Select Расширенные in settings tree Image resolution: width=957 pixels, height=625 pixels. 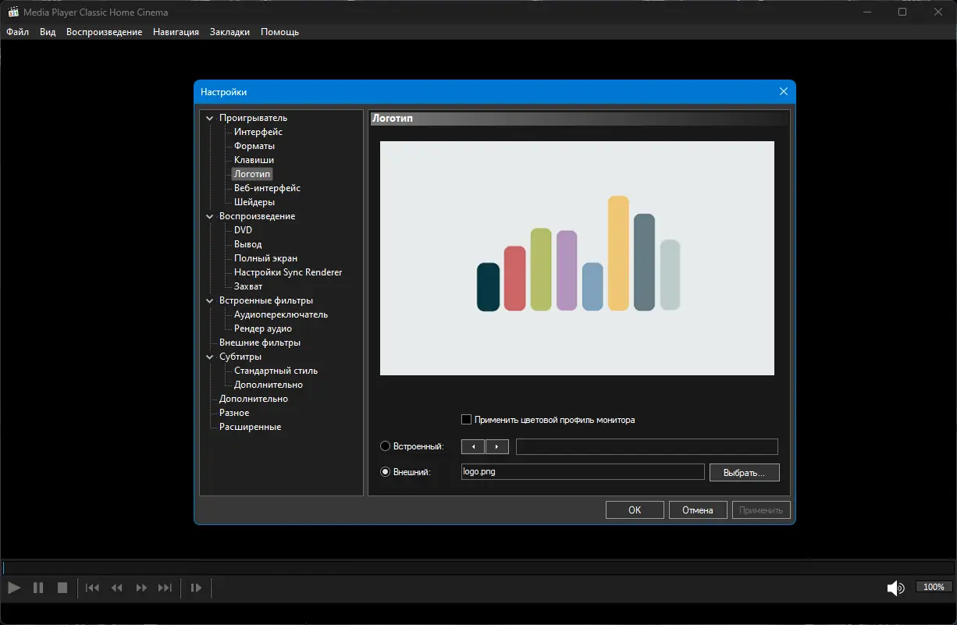(250, 427)
